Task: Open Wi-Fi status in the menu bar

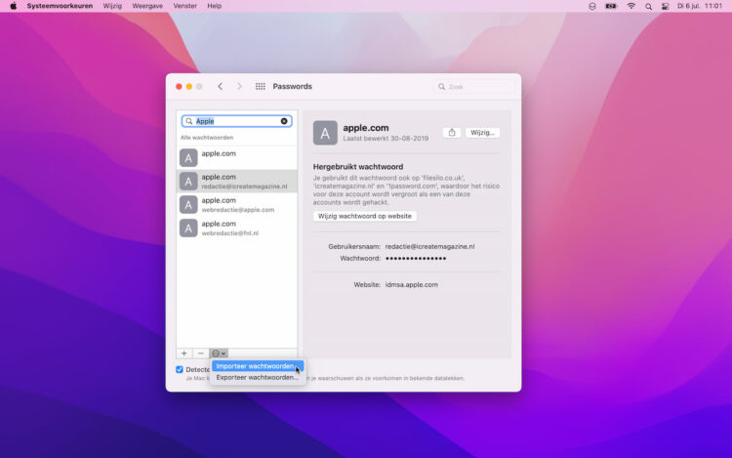Action: (x=630, y=6)
